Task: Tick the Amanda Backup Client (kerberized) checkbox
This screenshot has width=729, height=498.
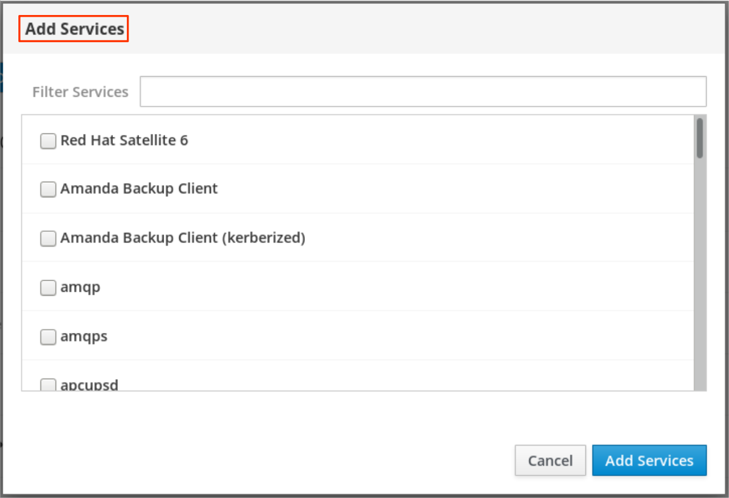Action: point(48,238)
